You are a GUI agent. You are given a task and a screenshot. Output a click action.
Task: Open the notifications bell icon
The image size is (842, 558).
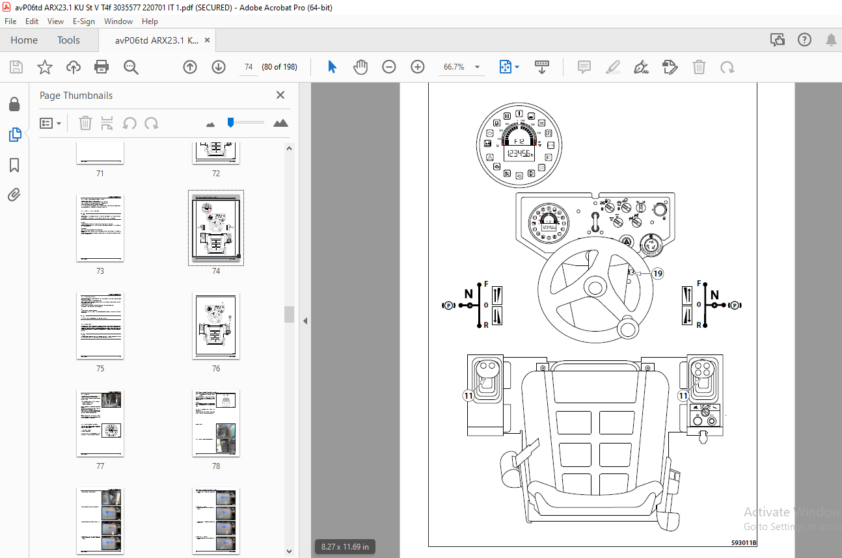point(832,40)
